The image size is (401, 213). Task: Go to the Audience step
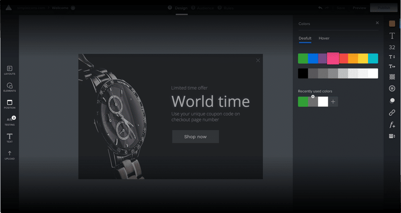pyautogui.click(x=205, y=8)
